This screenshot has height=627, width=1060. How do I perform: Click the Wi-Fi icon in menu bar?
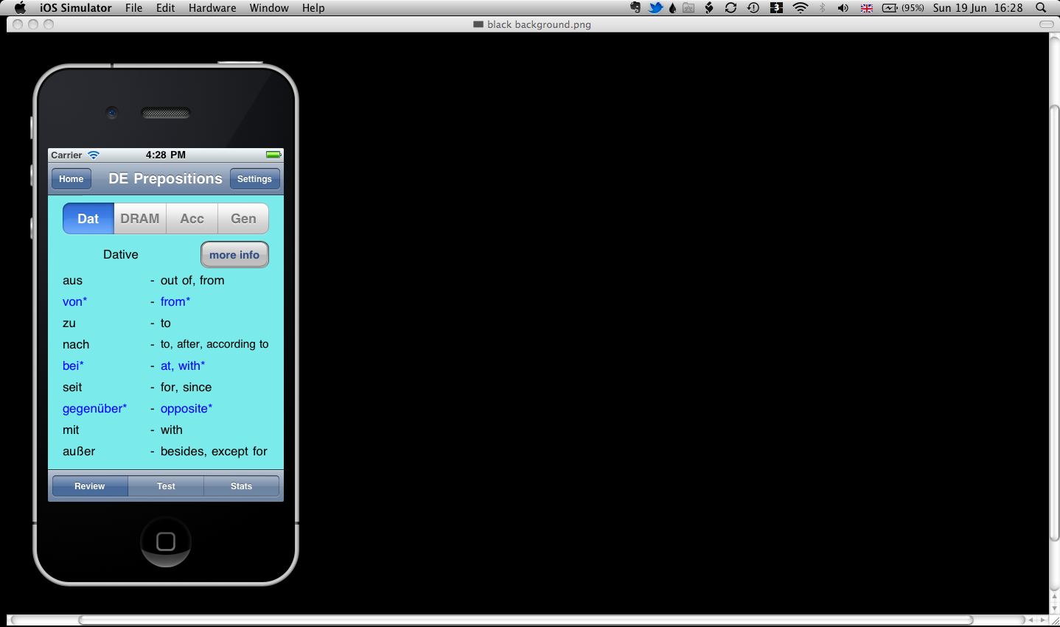coord(801,8)
